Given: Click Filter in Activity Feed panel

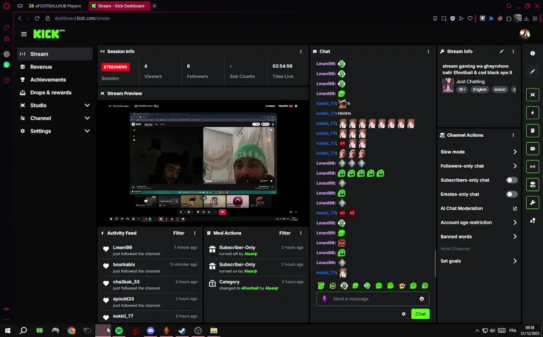Looking at the screenshot, I should point(179,233).
